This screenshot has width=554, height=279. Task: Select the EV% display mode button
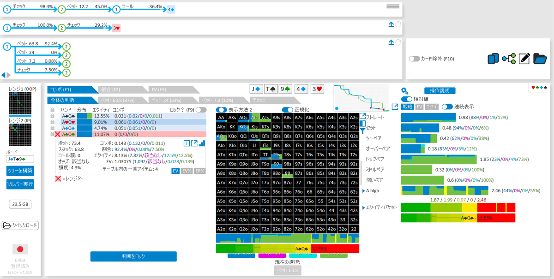(x=187, y=171)
